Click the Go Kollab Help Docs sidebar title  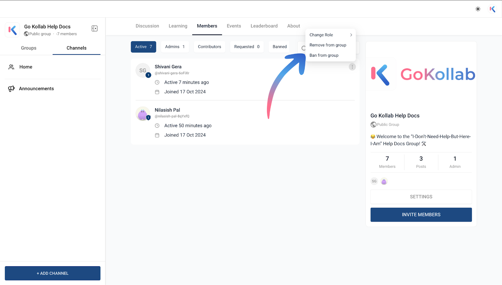point(47,27)
